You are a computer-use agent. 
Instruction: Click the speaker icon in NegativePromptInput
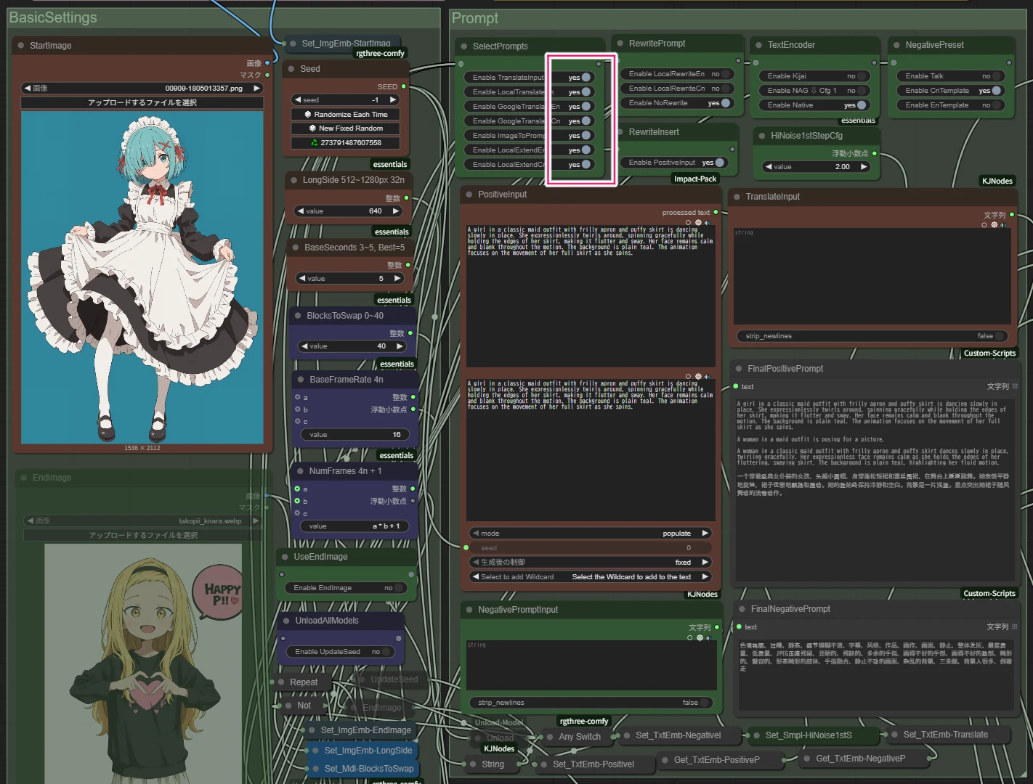click(x=708, y=638)
